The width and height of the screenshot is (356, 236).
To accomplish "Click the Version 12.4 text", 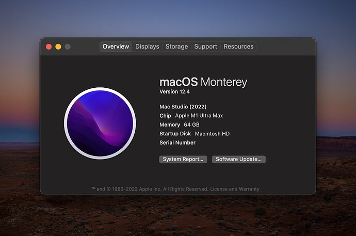I will pos(174,92).
